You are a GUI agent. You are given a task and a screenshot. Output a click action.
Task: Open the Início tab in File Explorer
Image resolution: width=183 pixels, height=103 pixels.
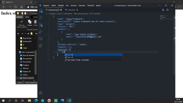point(27,17)
